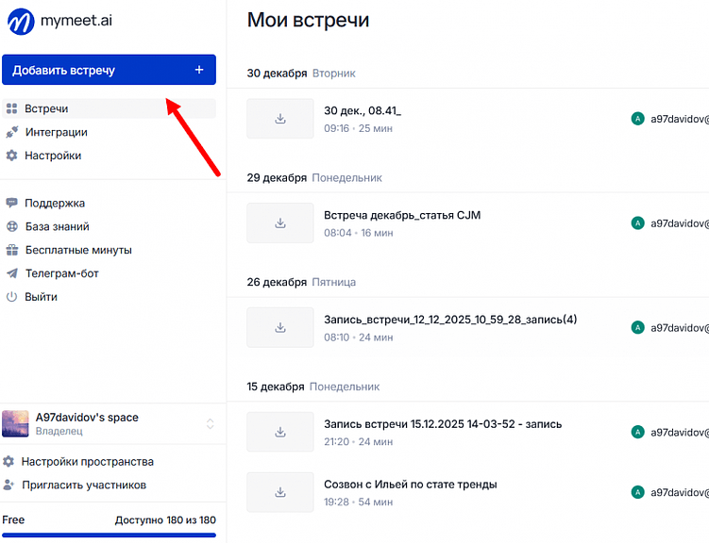Click the Пригласить участников person icon
Screen dimensions: 709x543
(8, 485)
